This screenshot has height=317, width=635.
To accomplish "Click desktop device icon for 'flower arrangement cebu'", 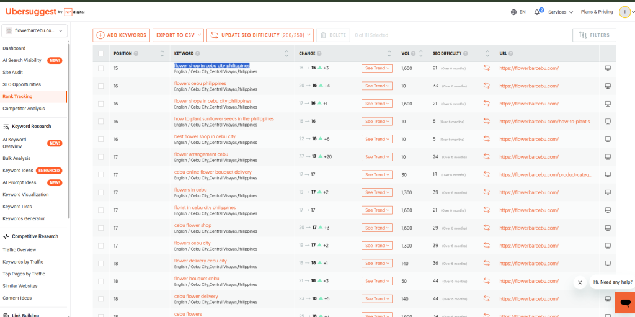I will 608,157.
